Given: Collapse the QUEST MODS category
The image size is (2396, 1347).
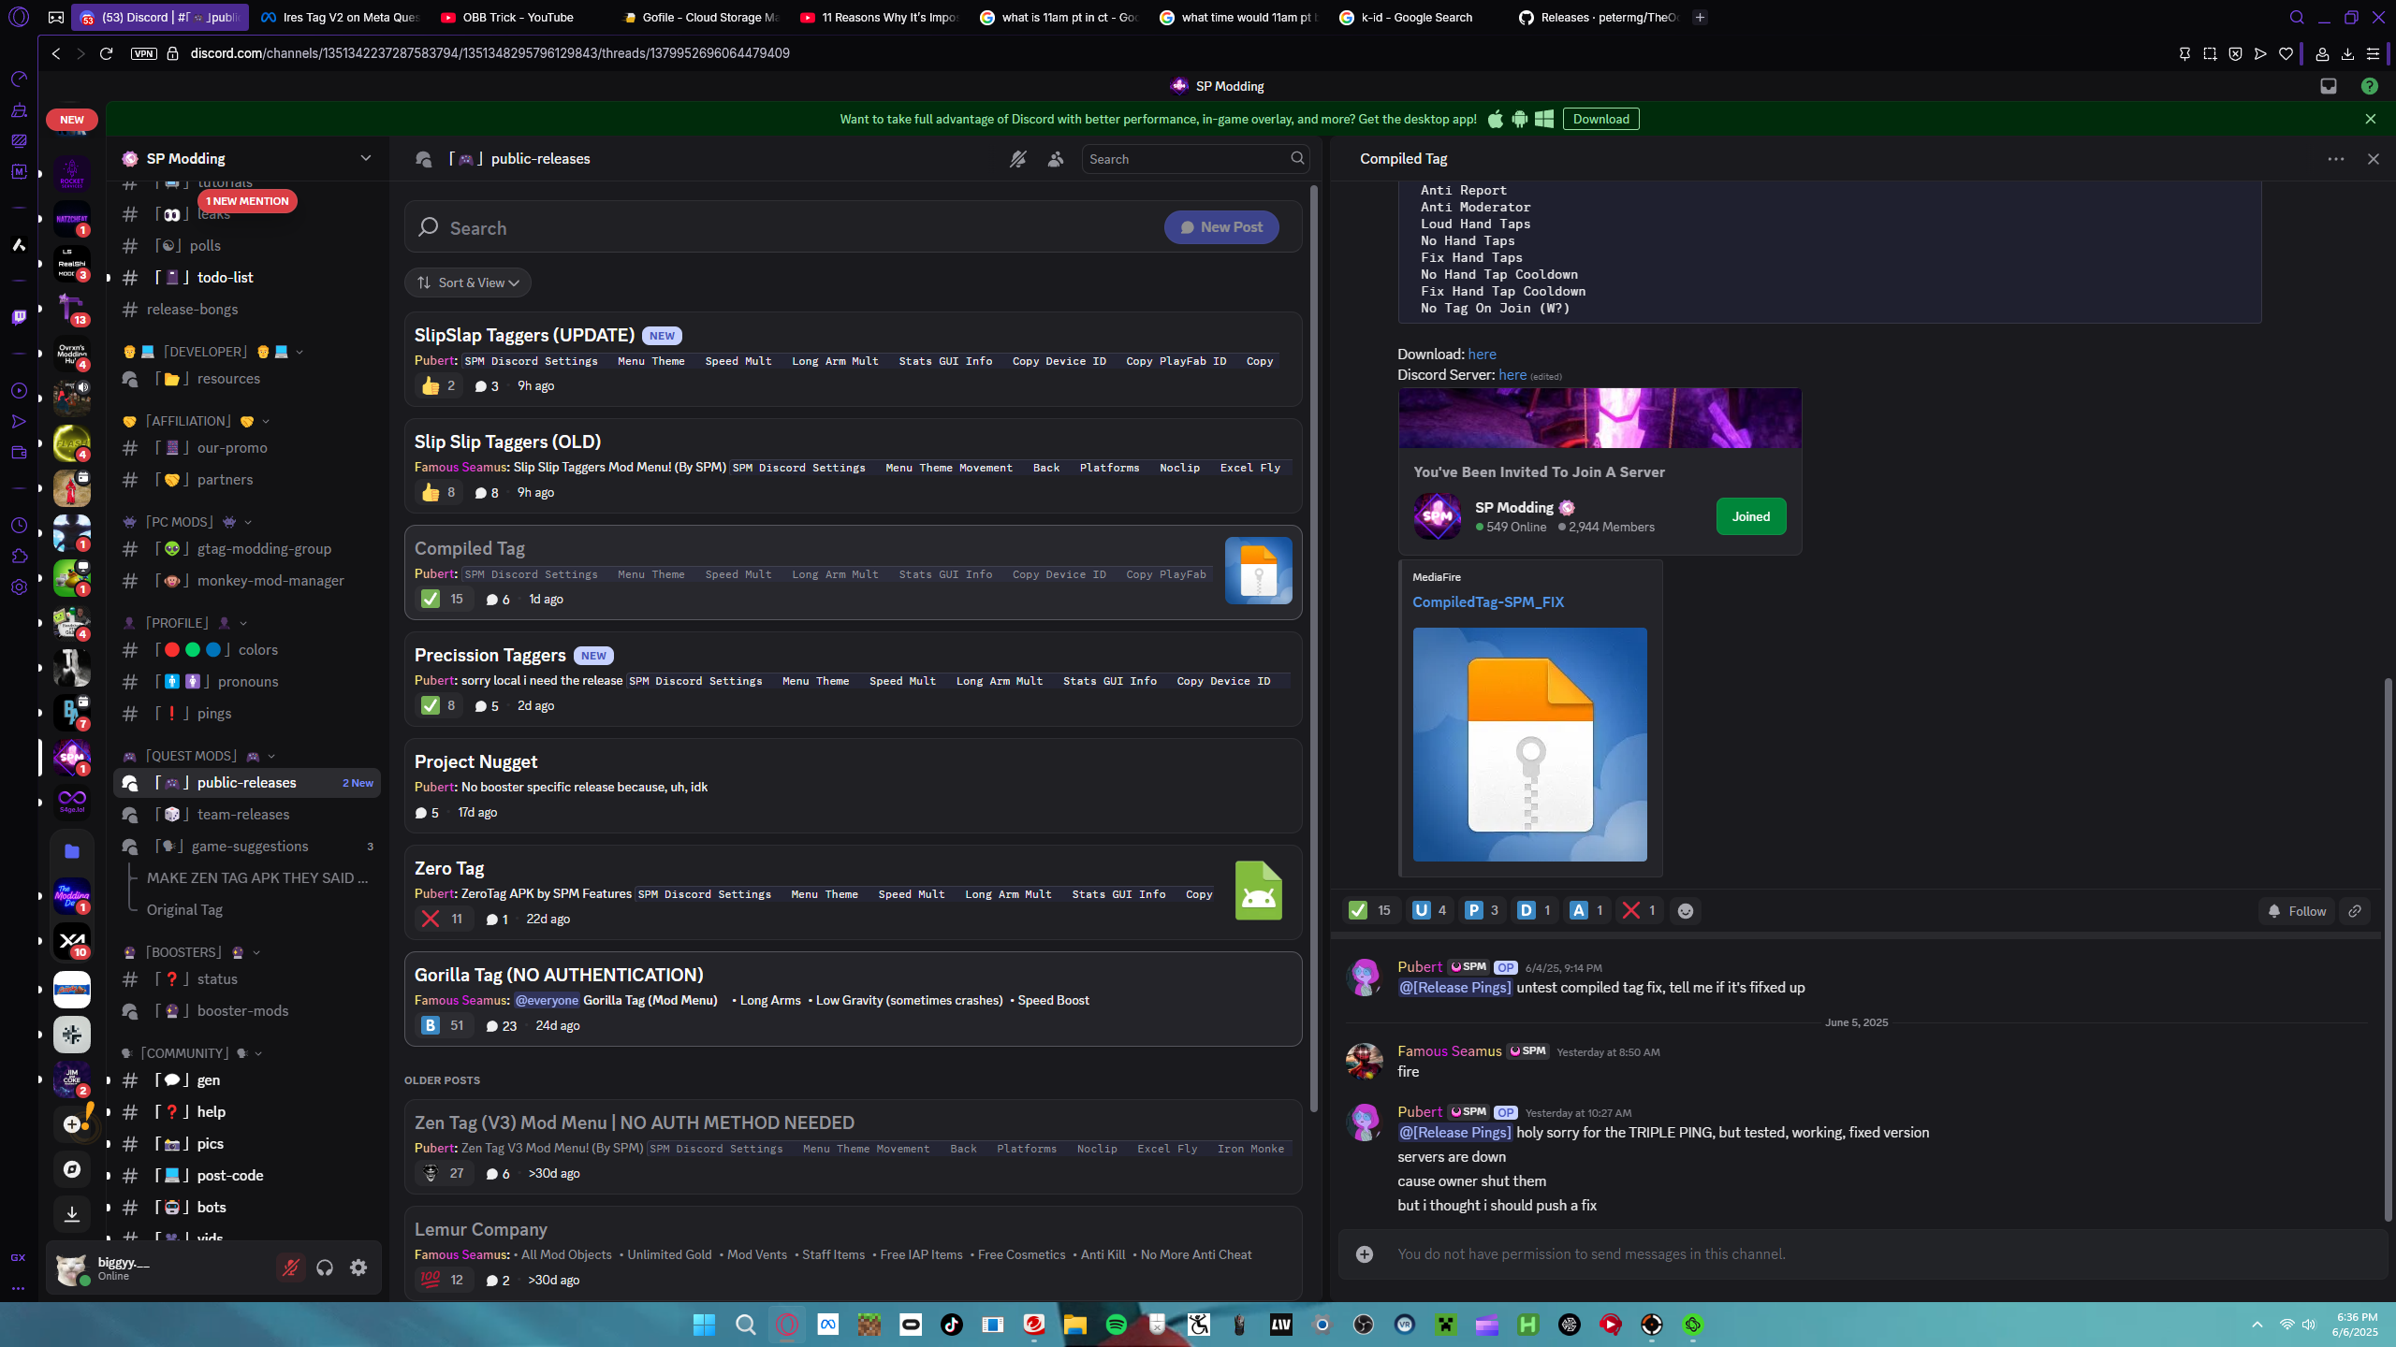Looking at the screenshot, I should coord(199,756).
